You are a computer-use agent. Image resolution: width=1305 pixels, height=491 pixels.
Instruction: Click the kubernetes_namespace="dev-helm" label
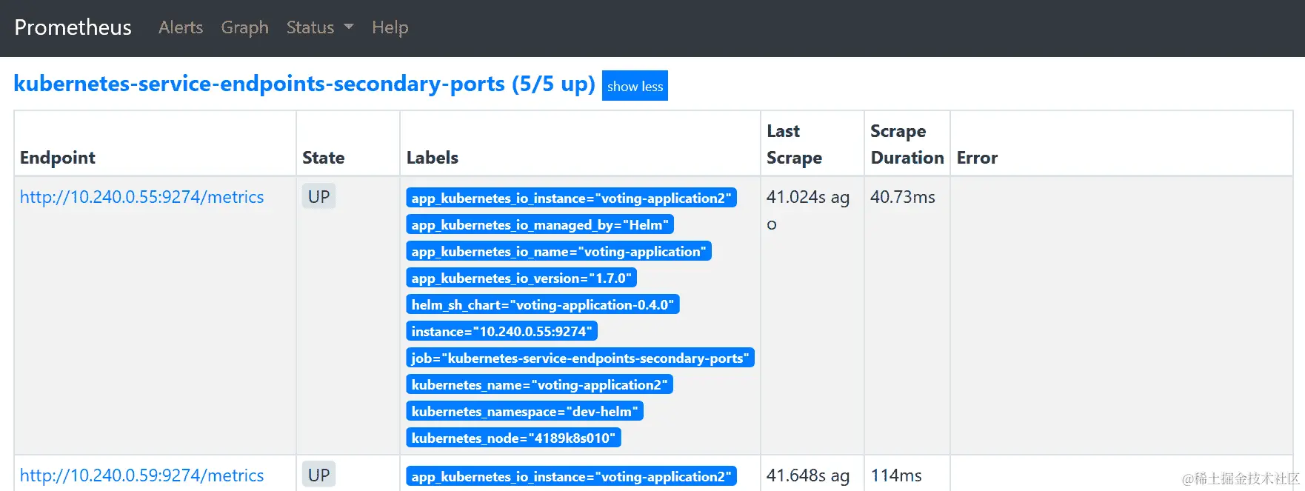[x=524, y=412]
